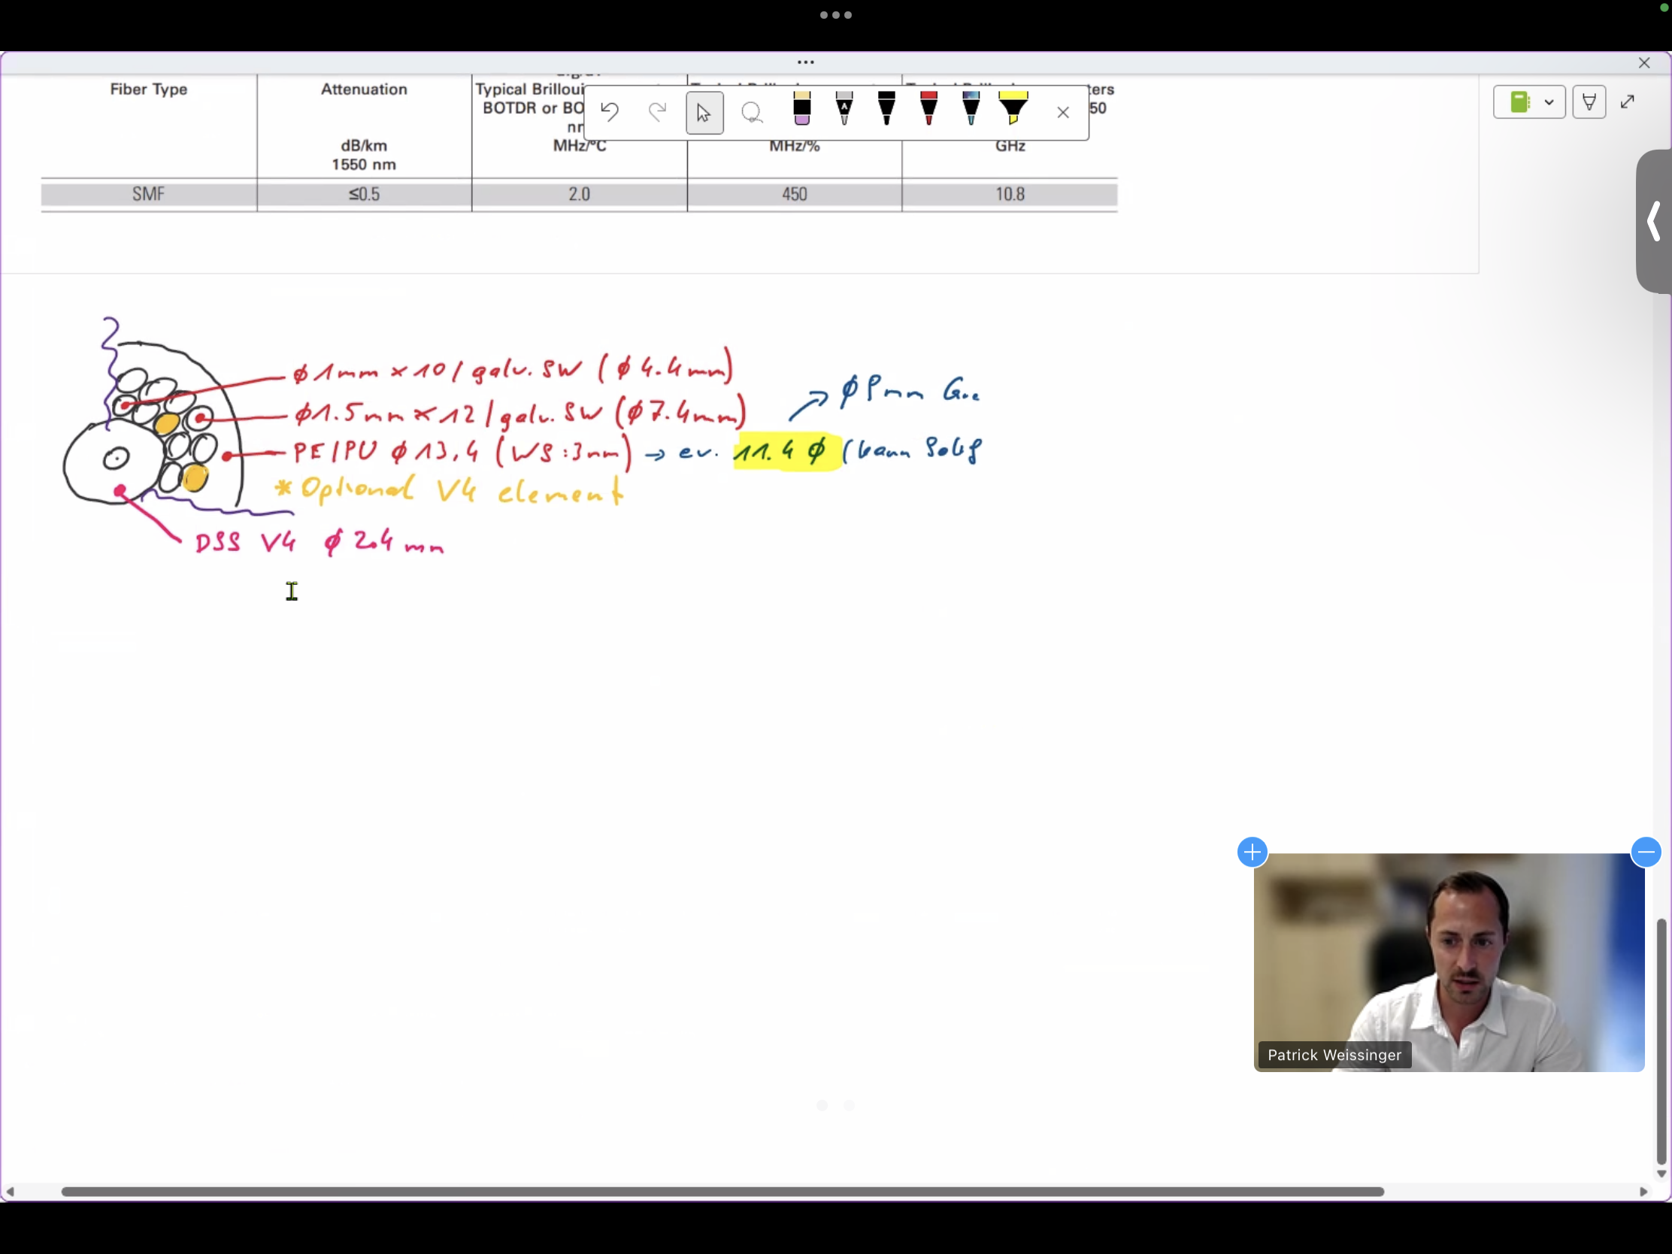Viewport: 1672px width, 1254px height.
Task: Select the yellow highlighter
Action: pyautogui.click(x=1013, y=110)
